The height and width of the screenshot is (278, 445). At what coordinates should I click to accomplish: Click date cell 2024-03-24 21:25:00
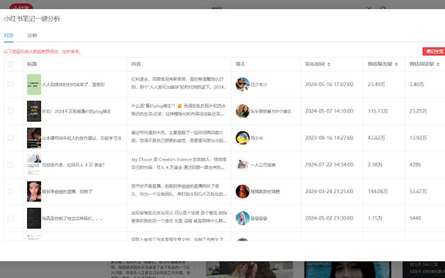tap(329, 191)
